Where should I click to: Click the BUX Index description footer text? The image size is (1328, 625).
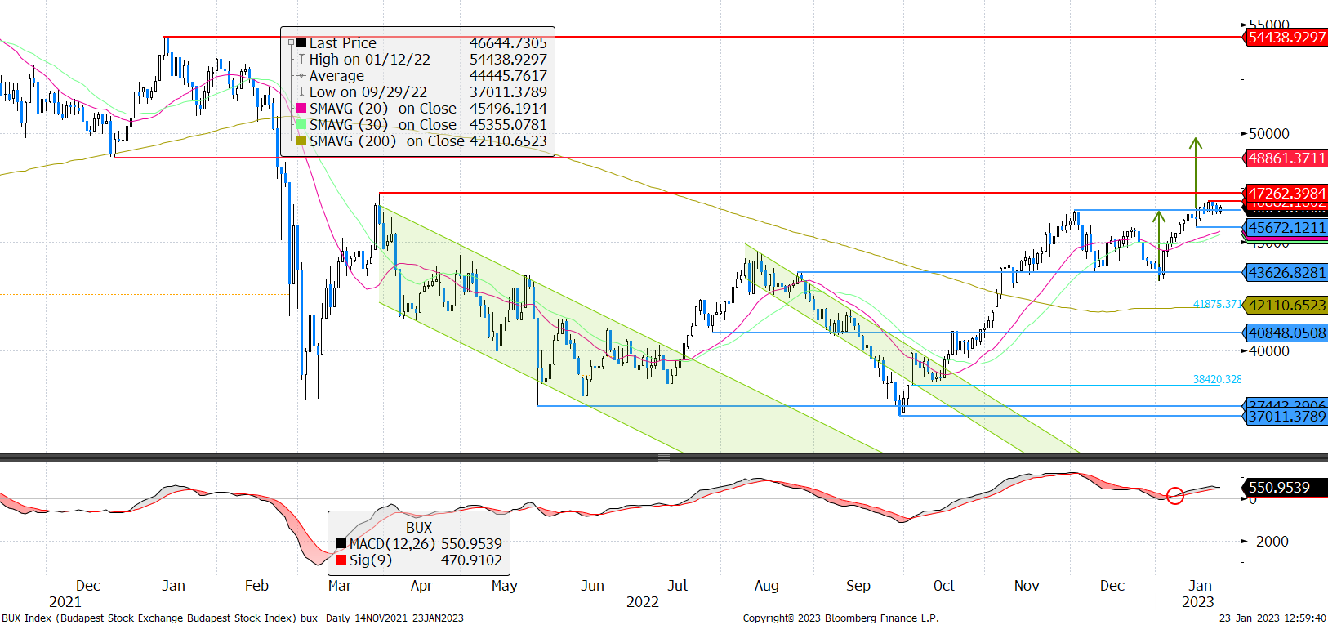click(159, 618)
